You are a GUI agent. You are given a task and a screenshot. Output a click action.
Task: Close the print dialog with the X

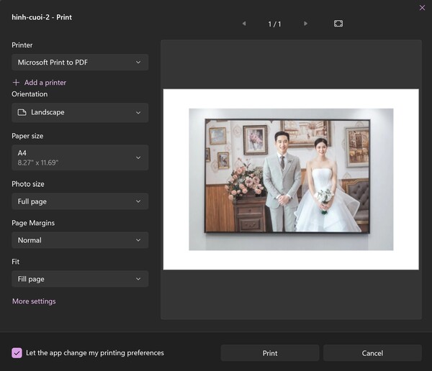[422, 8]
